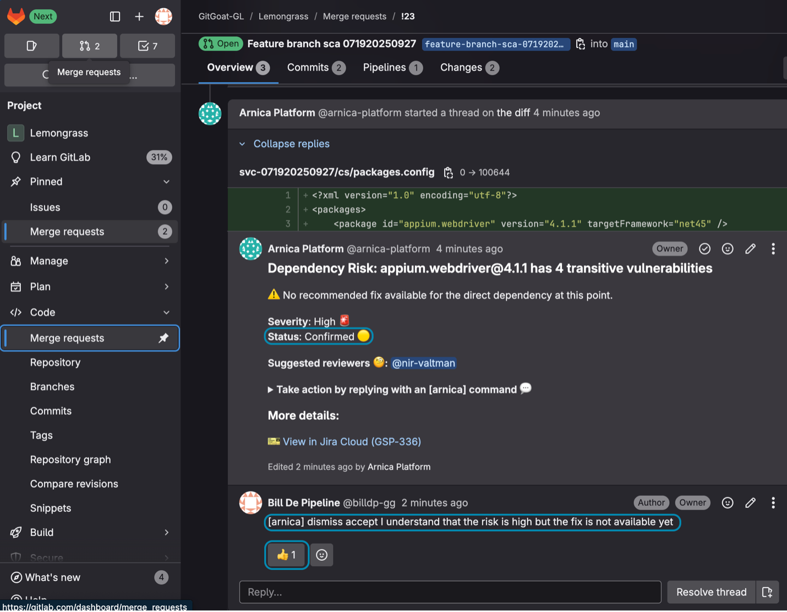
Task: Go to GitGoat-GL breadcrumb
Action: (x=221, y=17)
